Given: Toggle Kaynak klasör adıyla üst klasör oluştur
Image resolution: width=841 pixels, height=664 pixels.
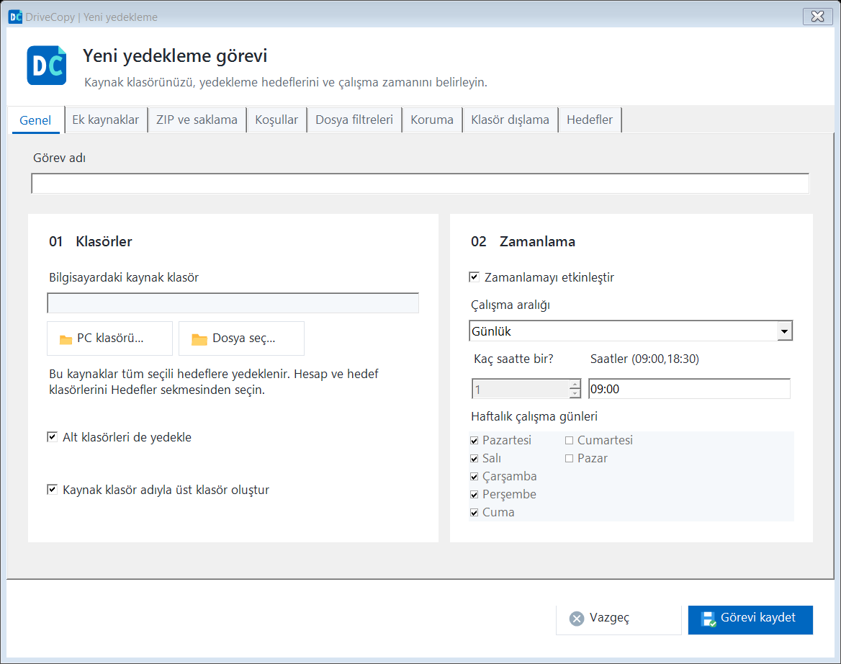Looking at the screenshot, I should [x=52, y=489].
